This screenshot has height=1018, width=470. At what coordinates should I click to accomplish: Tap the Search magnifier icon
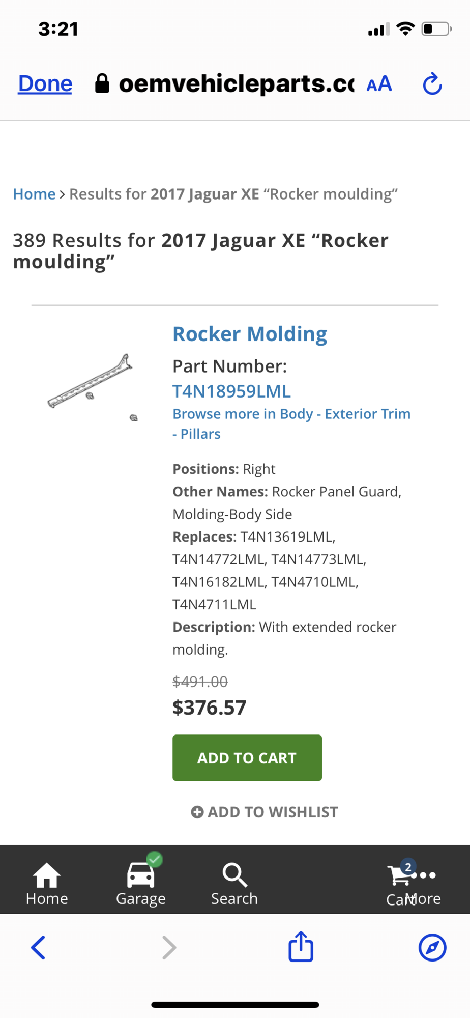click(x=234, y=875)
